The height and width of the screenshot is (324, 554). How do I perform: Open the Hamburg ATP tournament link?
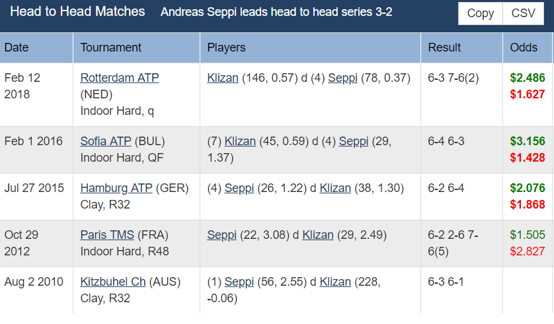116,188
